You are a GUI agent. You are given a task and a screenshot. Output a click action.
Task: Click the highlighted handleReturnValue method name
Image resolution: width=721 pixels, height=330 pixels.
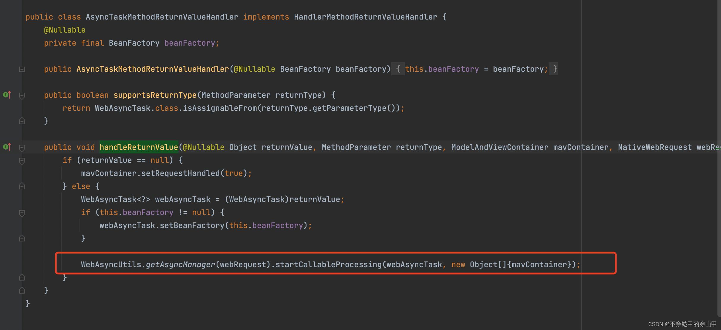pos(139,147)
